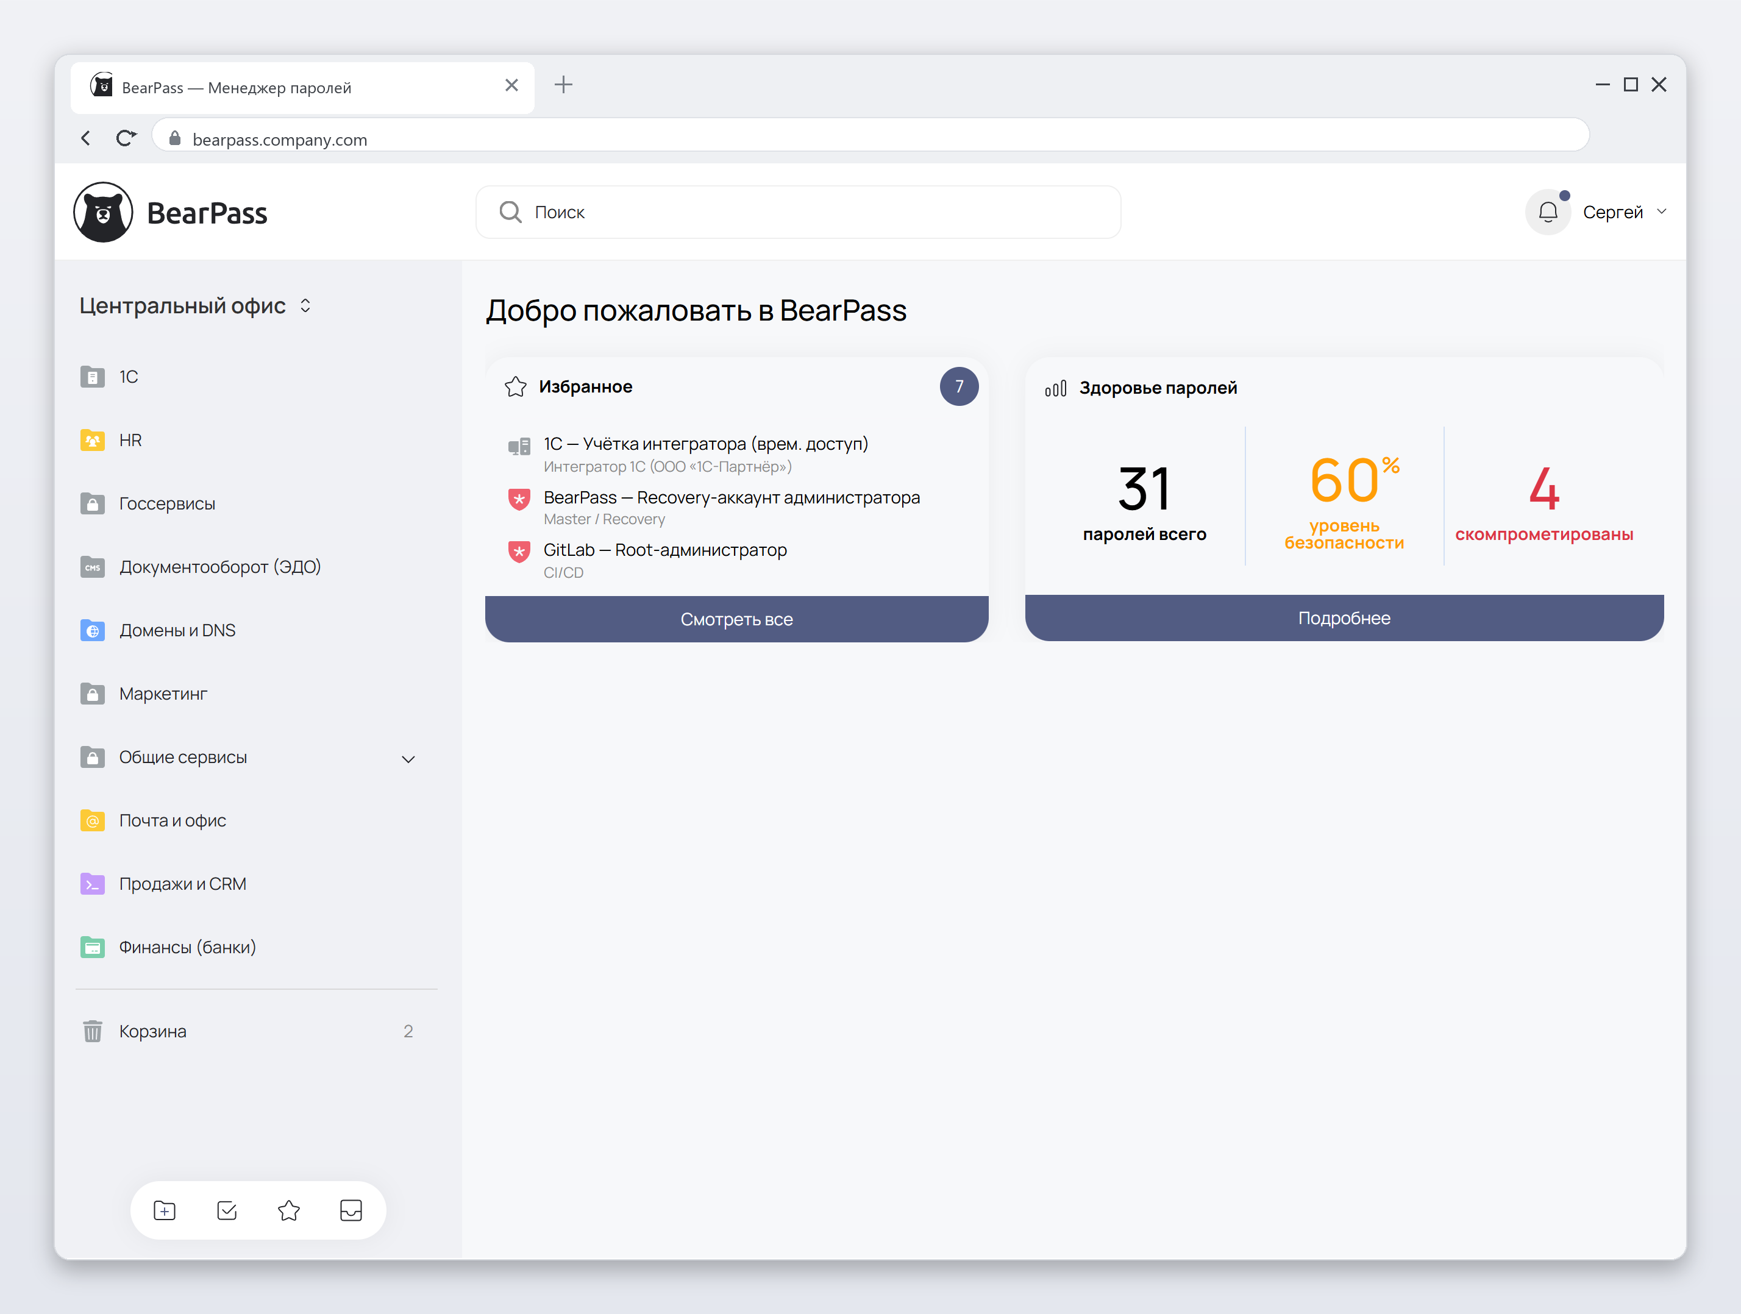Viewport: 1741px width, 1314px height.
Task: Select the BearPass browser tab
Action: coord(302,87)
